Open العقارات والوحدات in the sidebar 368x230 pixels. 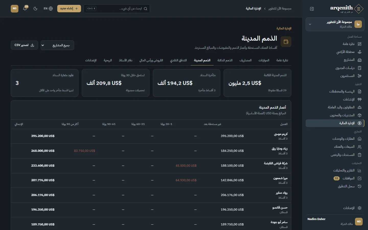click(335, 139)
